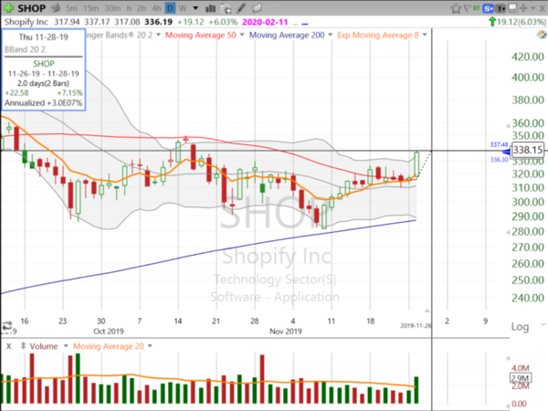This screenshot has height=411, width=548.
Task: Switch to the 5m time frame
Action: click(x=71, y=8)
